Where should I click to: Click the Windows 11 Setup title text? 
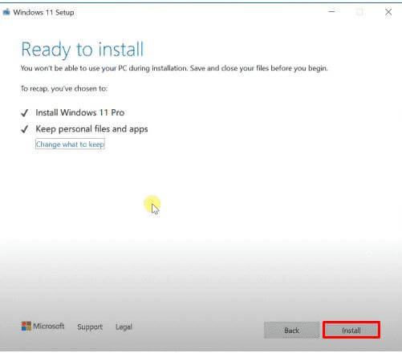(43, 12)
